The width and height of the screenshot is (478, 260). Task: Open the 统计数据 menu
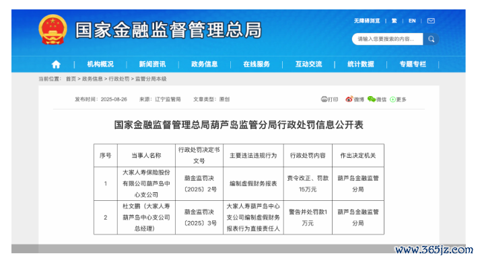[x=361, y=64]
